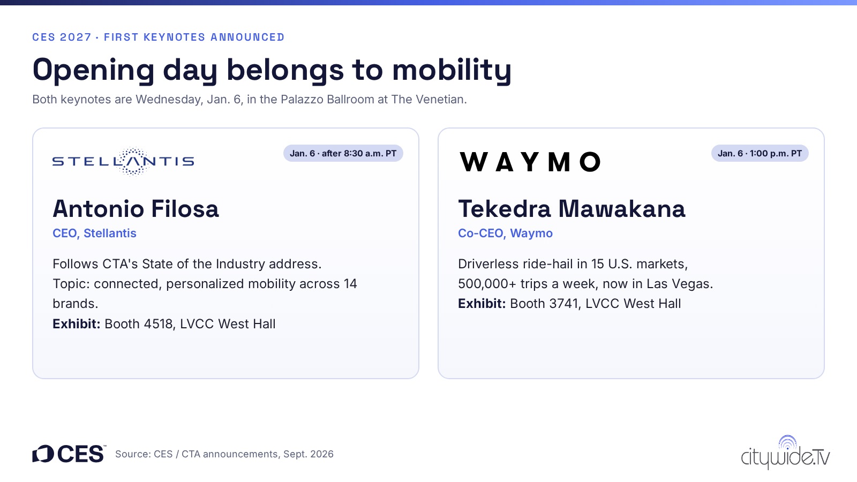This screenshot has width=857, height=482.
Task: Click the Palazzo Ballroom subtitle line
Action: (250, 100)
